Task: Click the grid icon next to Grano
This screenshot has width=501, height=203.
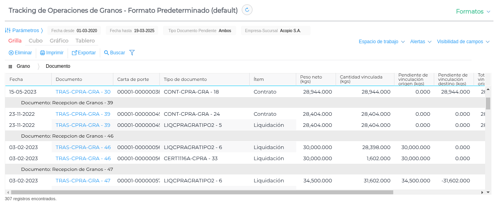Action: click(x=10, y=67)
